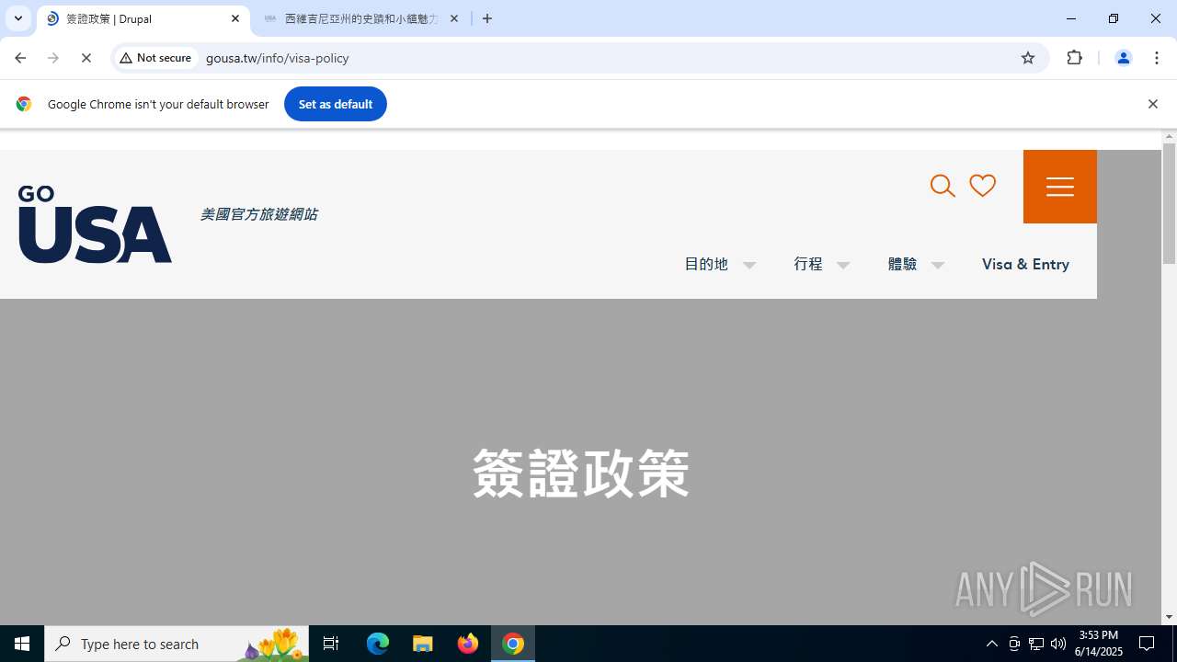Viewport: 1177px width, 662px height.
Task: Open the site search magnifier icon
Action: [x=943, y=186]
